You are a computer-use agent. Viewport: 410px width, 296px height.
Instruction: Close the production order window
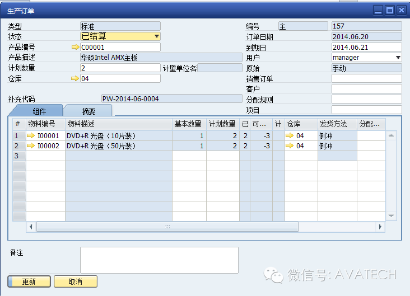tap(402, 11)
